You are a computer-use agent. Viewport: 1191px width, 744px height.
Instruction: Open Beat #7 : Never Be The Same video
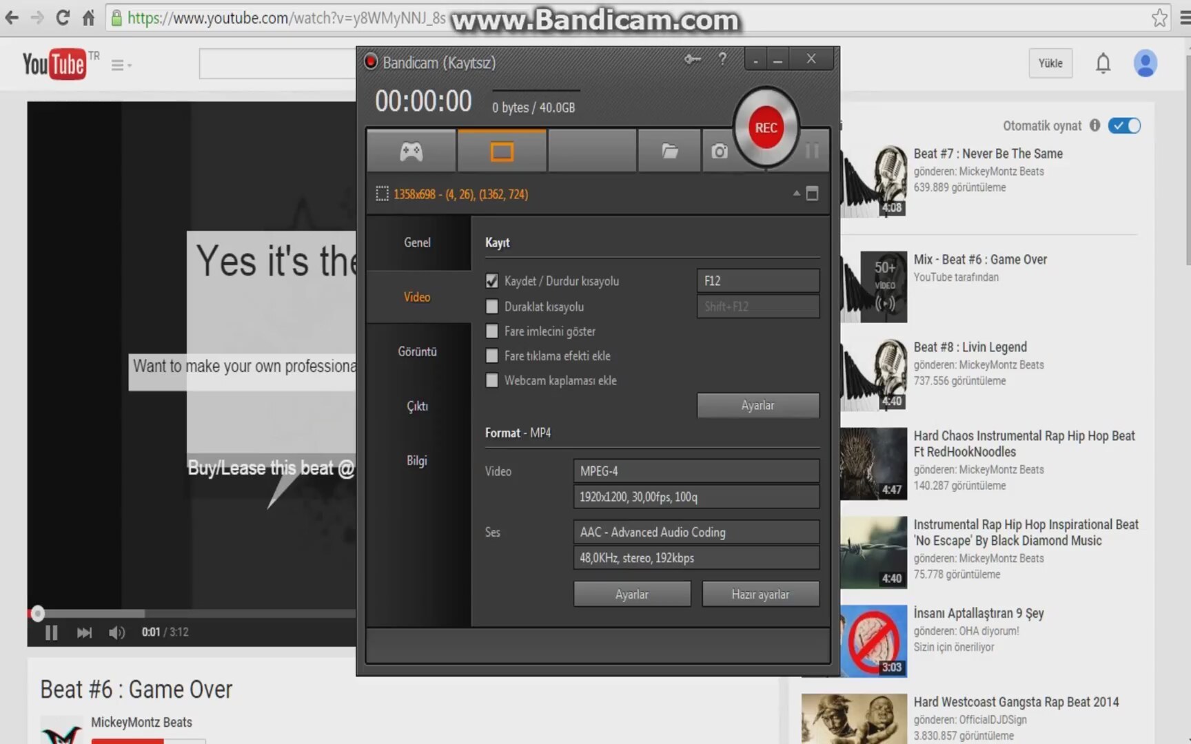coord(988,154)
